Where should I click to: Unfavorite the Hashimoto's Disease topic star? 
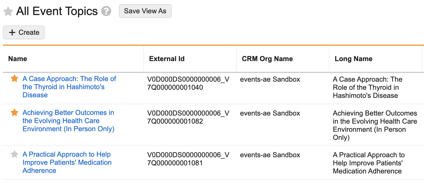pos(15,78)
